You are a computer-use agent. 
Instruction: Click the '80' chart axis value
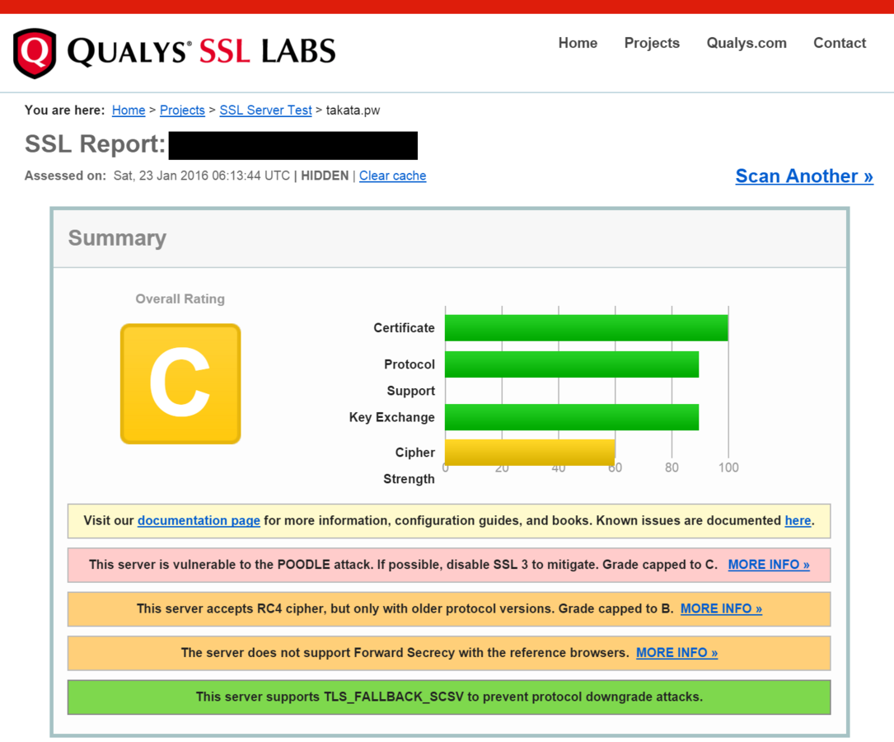pos(672,467)
